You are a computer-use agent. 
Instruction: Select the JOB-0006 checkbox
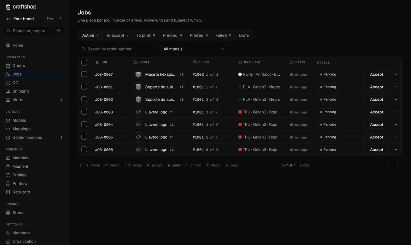[x=84, y=149]
